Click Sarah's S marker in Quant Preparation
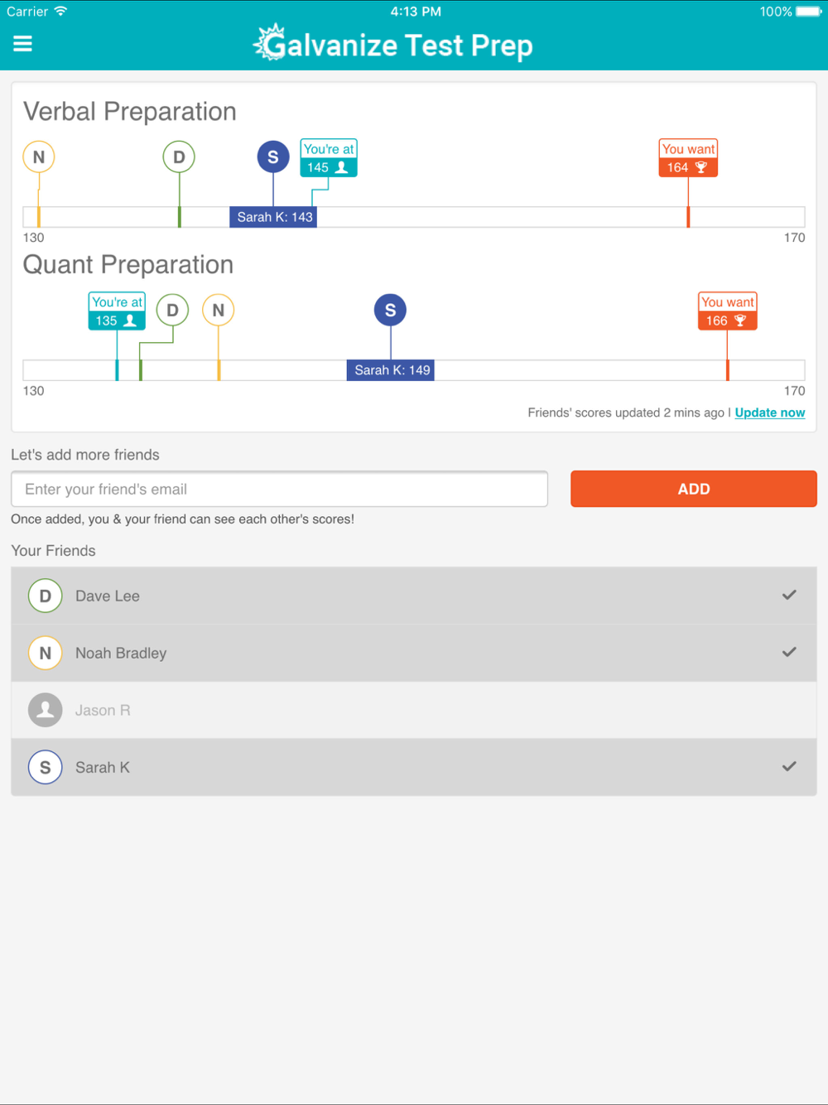This screenshot has height=1105, width=828. (x=390, y=310)
